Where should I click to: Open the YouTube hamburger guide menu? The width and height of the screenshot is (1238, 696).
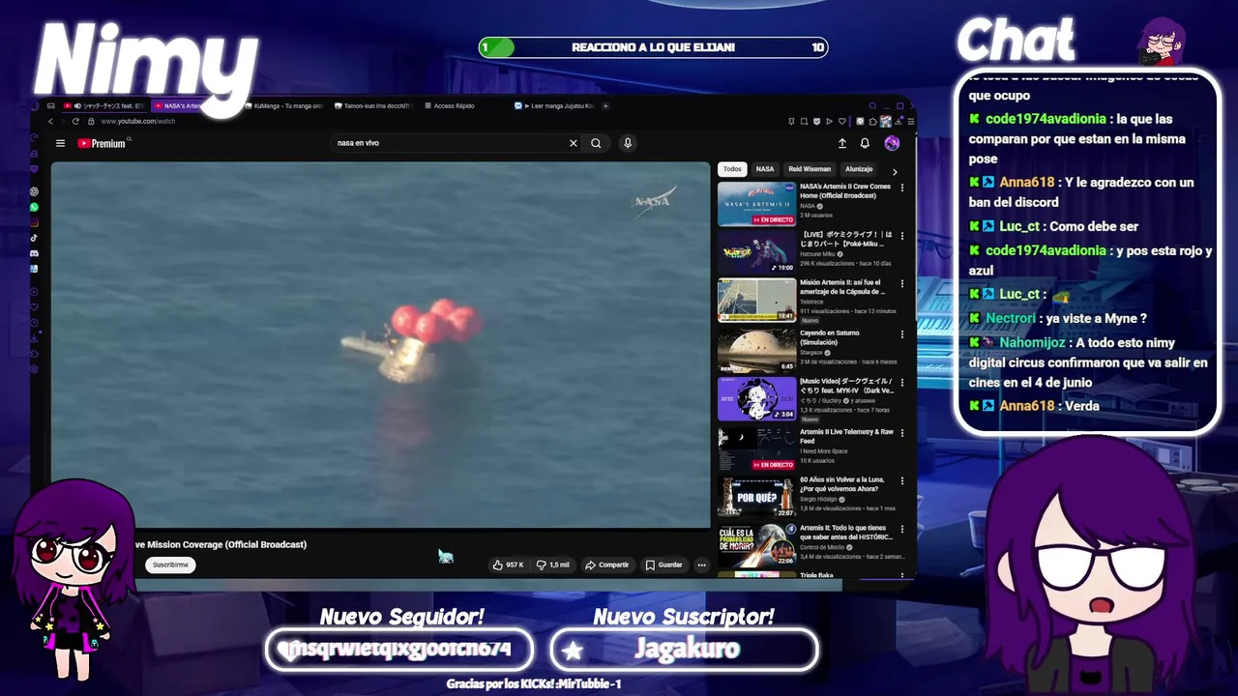pos(60,143)
